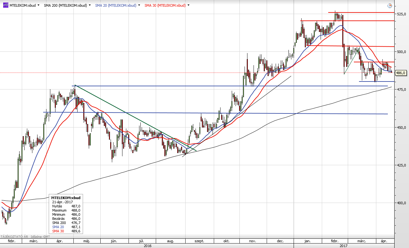Click the 'szept.' month label
The height and width of the screenshot is (248, 409).
(199, 241)
